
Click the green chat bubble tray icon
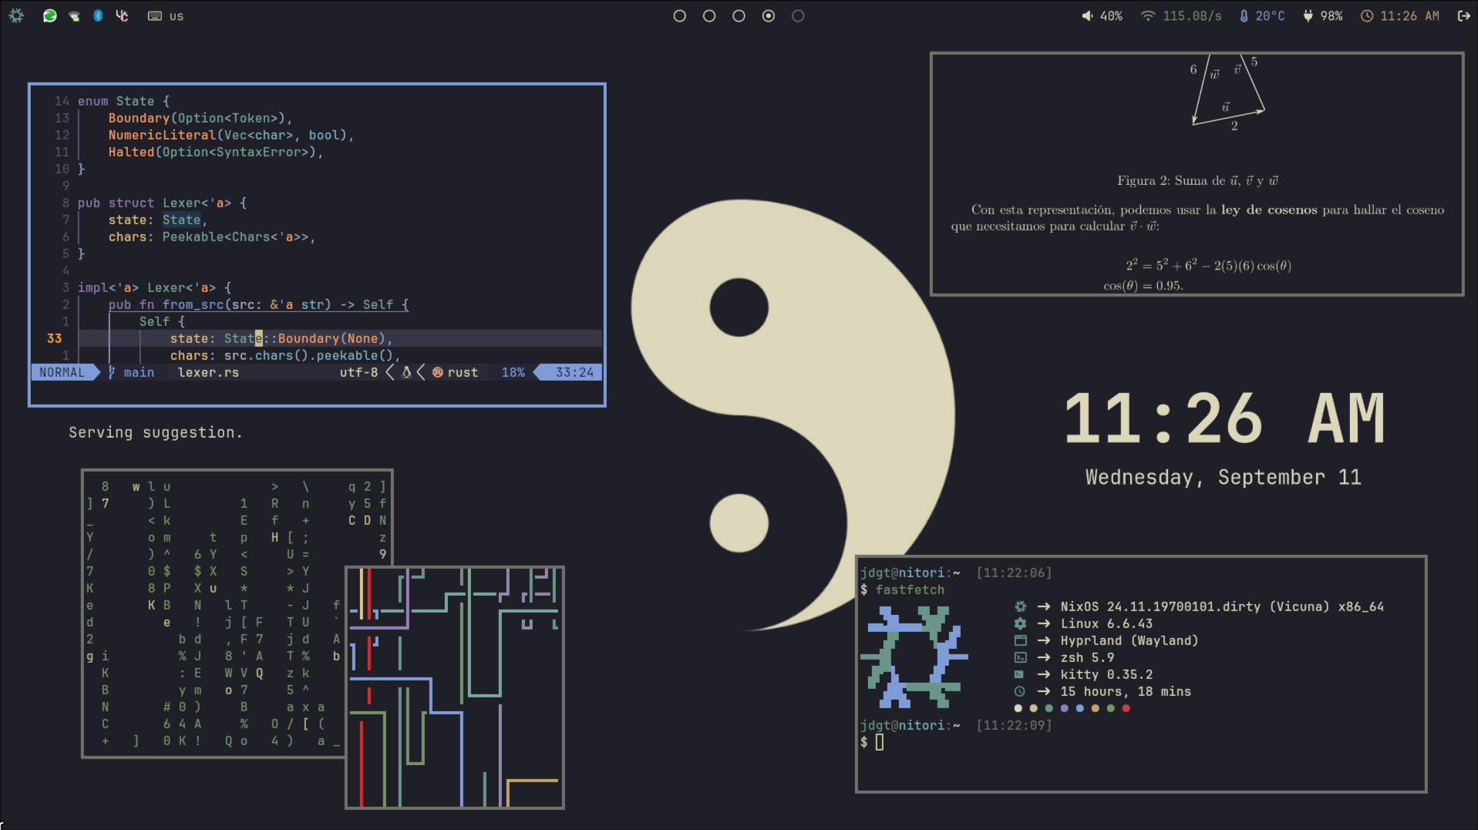pos(49,15)
